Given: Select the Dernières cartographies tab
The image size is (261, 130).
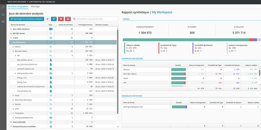Looking at the screenshot, I should 19,6.
